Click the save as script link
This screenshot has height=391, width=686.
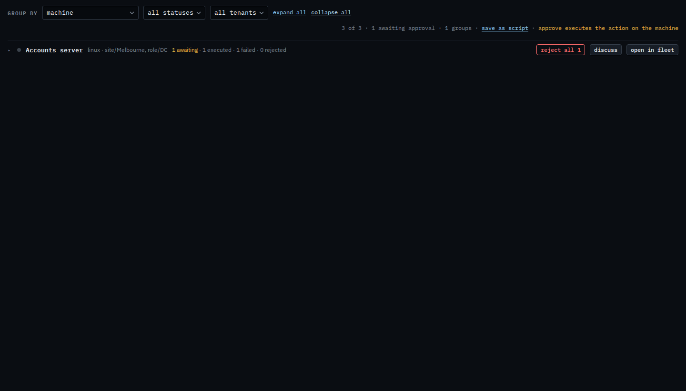click(505, 28)
